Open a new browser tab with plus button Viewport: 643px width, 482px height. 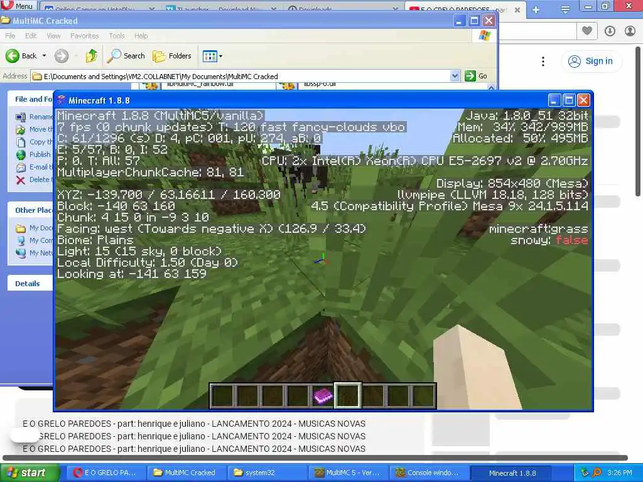click(536, 9)
